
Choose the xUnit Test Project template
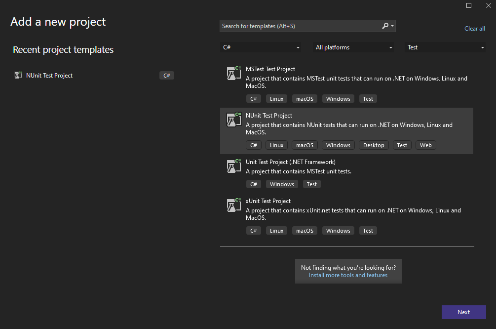click(x=268, y=201)
